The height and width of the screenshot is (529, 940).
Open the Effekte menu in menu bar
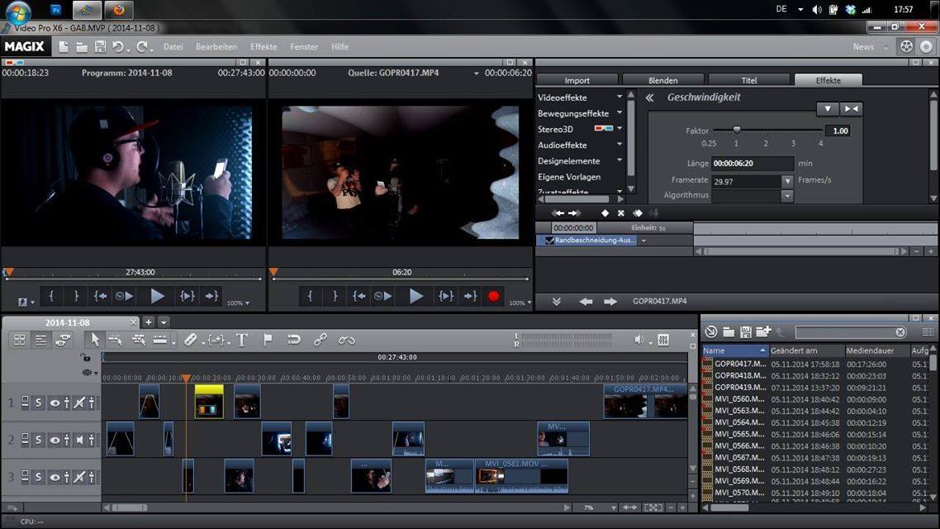point(263,47)
